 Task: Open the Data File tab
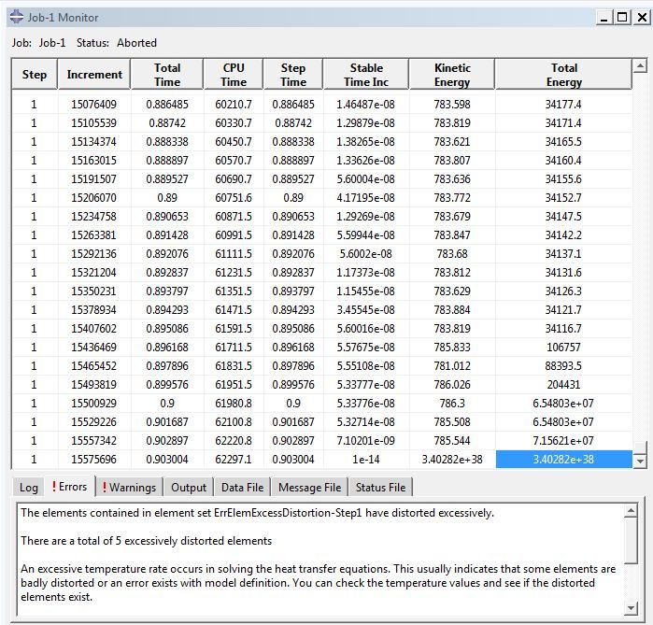[x=242, y=487]
